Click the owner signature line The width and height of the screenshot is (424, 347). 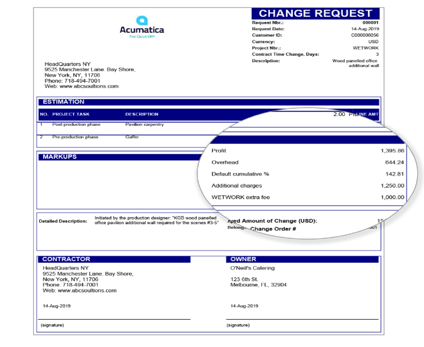(x=302, y=319)
